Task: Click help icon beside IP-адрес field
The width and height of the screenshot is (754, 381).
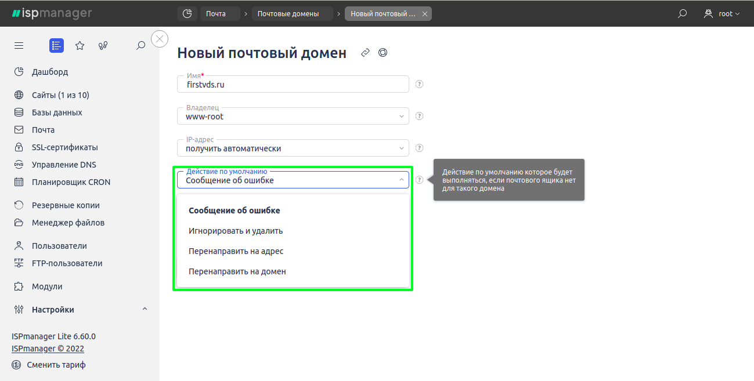Action: click(x=420, y=148)
